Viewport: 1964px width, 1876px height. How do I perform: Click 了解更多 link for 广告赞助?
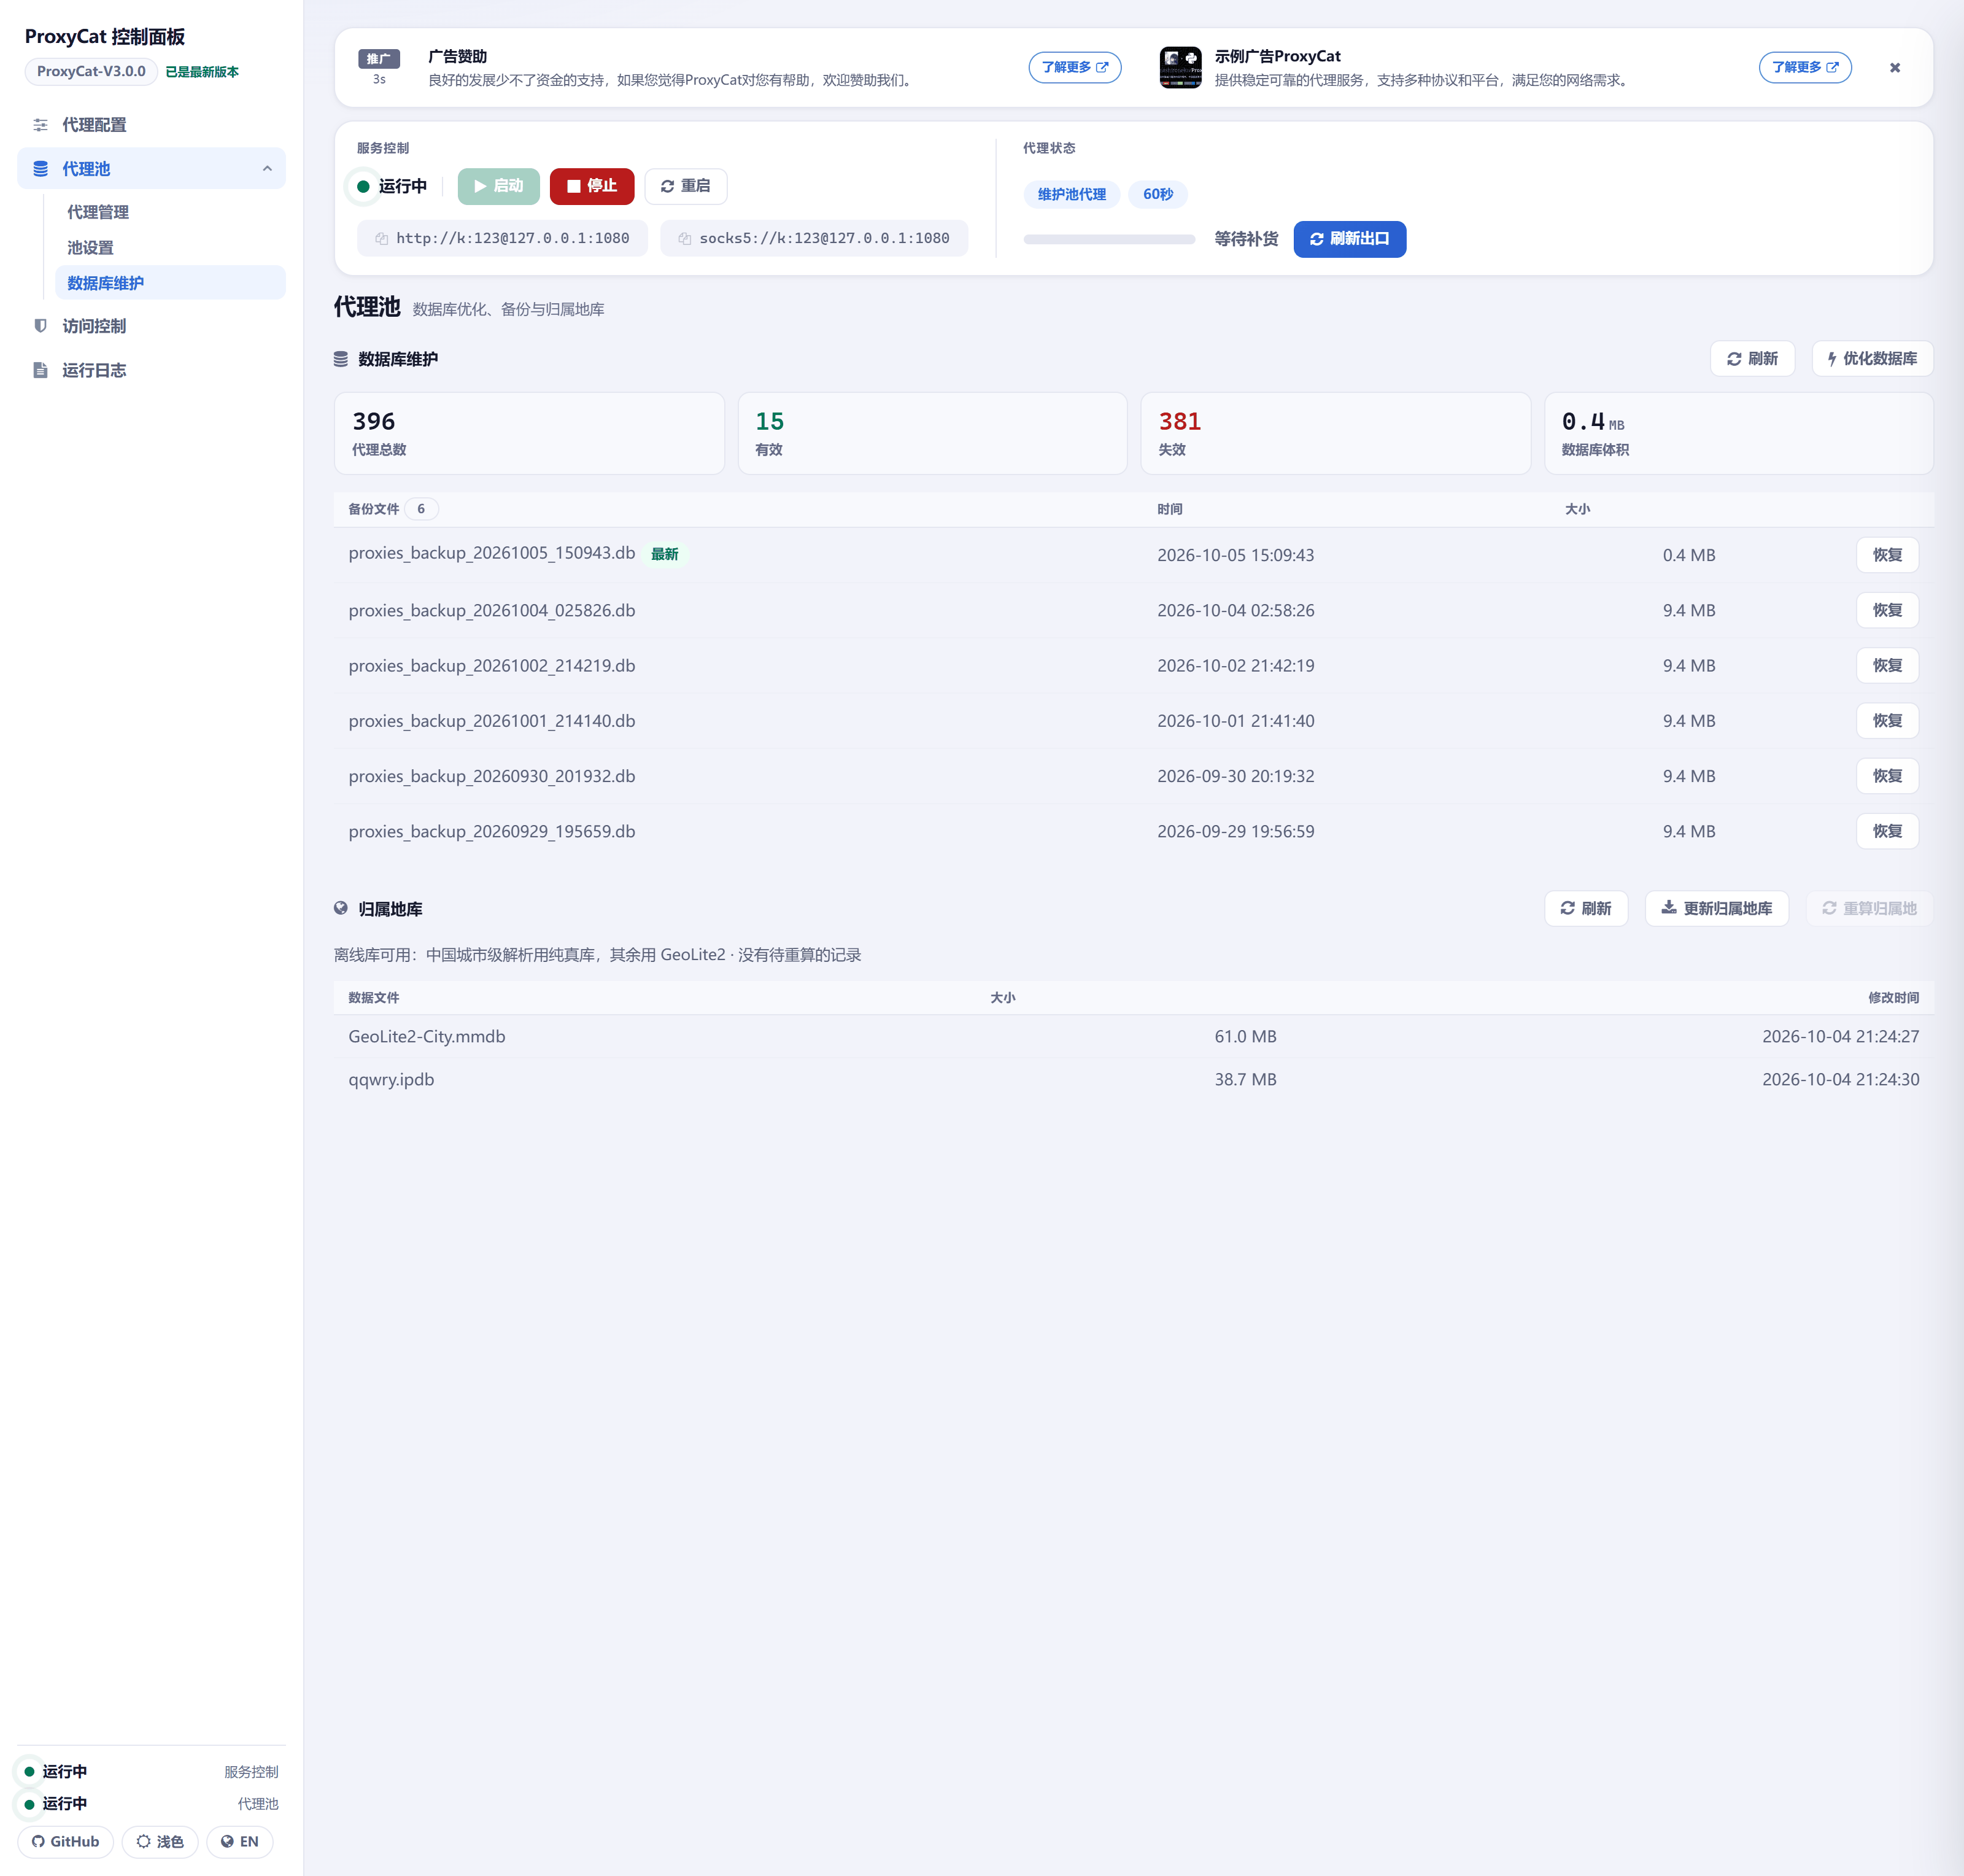tap(1074, 67)
